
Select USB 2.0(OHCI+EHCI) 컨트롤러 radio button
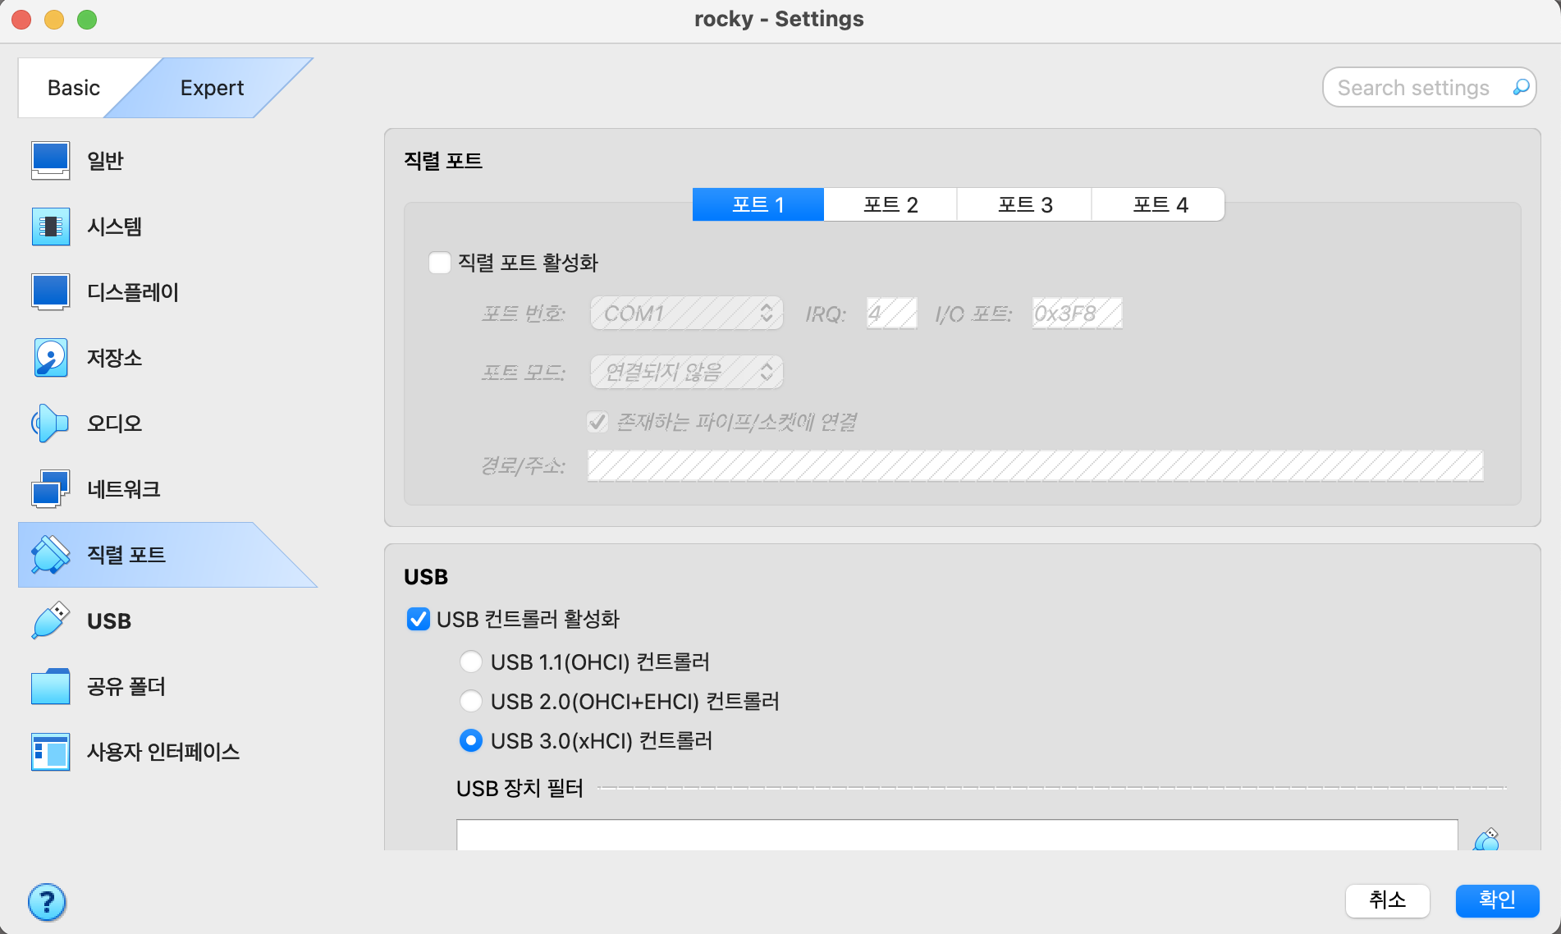click(471, 701)
